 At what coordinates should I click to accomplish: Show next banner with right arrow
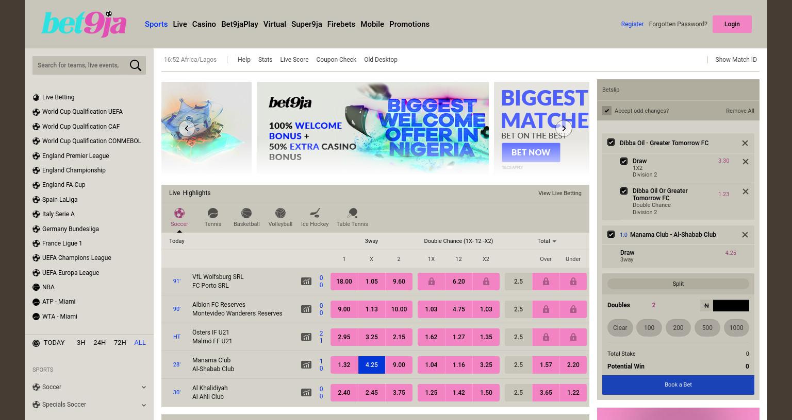tap(564, 129)
